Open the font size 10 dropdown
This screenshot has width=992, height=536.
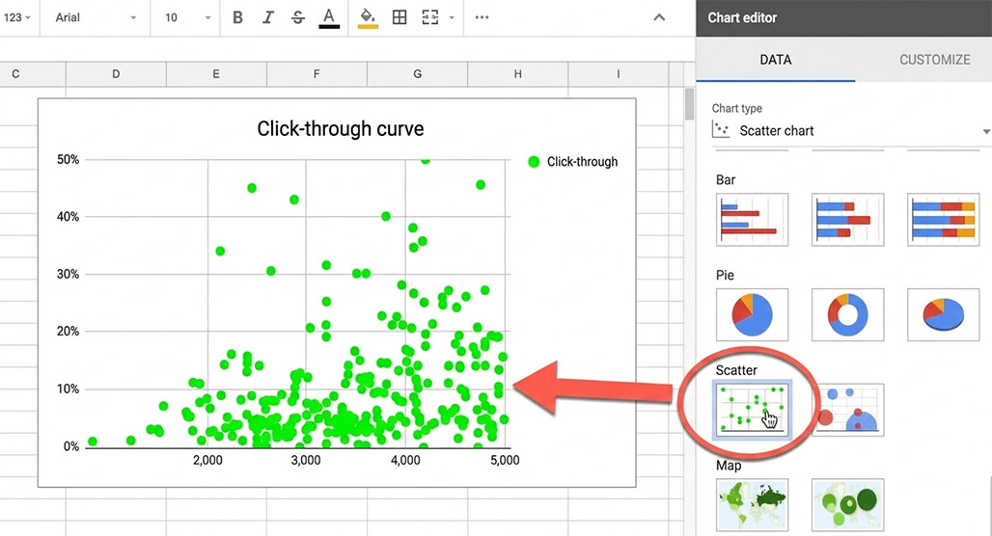187,17
